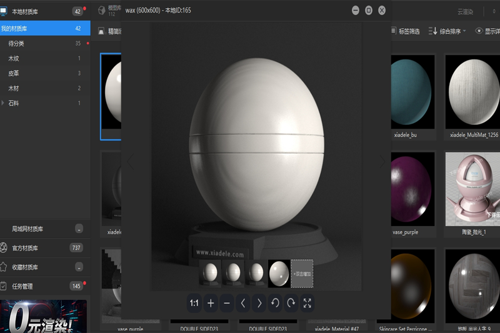Open the 木材 category
The width and height of the screenshot is (500, 333).
[x=45, y=88]
